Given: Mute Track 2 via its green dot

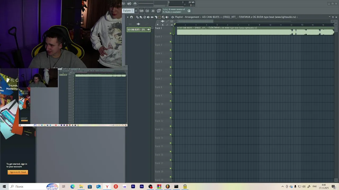Looking at the screenshot, I should point(170,42).
